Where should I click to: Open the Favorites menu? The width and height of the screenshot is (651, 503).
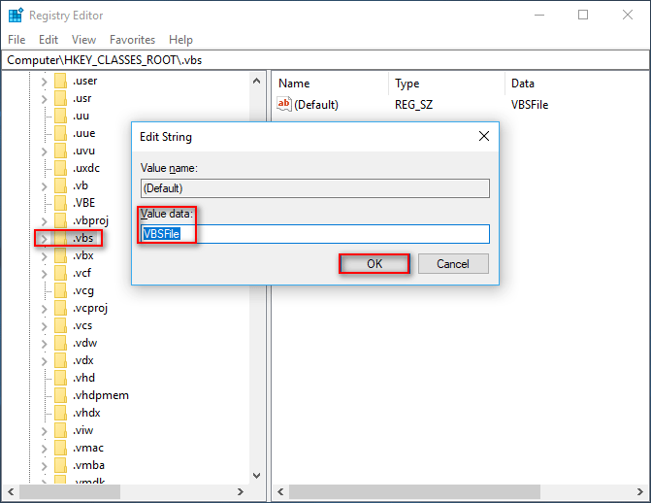click(x=132, y=40)
